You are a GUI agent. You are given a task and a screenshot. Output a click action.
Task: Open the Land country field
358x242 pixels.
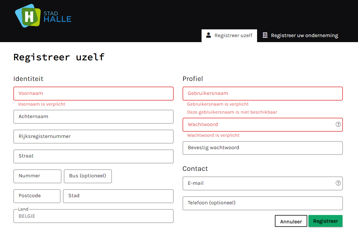pos(93,216)
